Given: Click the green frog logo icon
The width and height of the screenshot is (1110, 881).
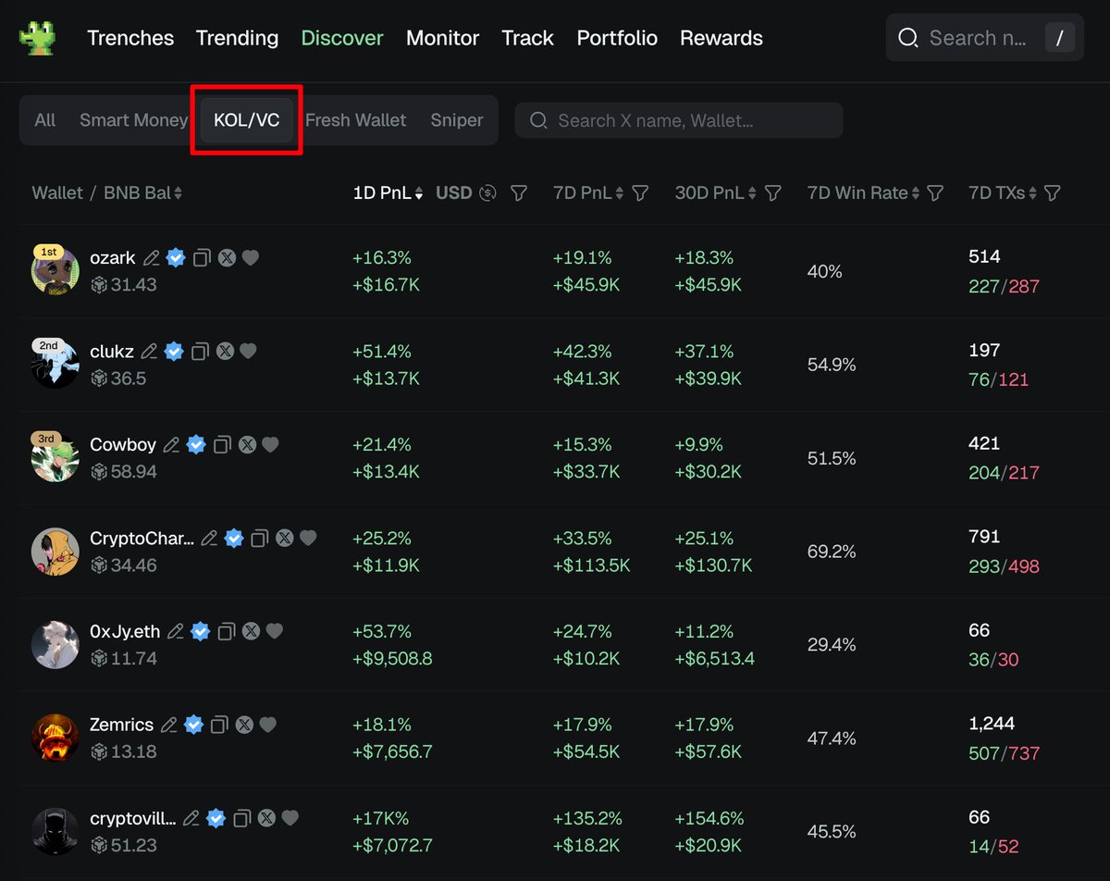Looking at the screenshot, I should coord(38,38).
